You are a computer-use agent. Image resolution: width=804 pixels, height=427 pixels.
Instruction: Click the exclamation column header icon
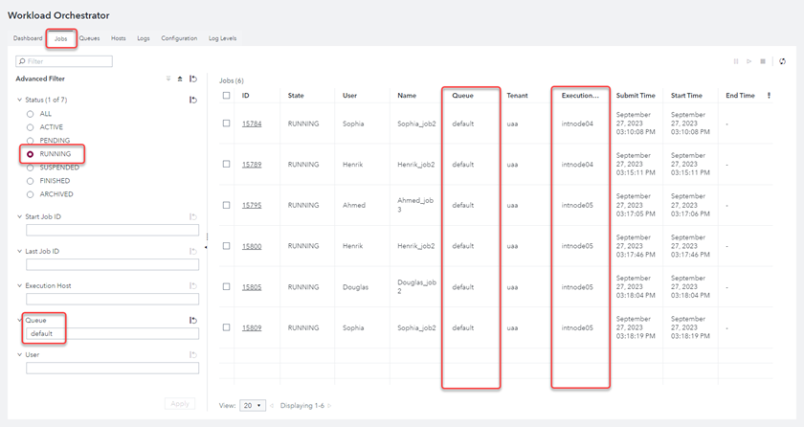(769, 96)
